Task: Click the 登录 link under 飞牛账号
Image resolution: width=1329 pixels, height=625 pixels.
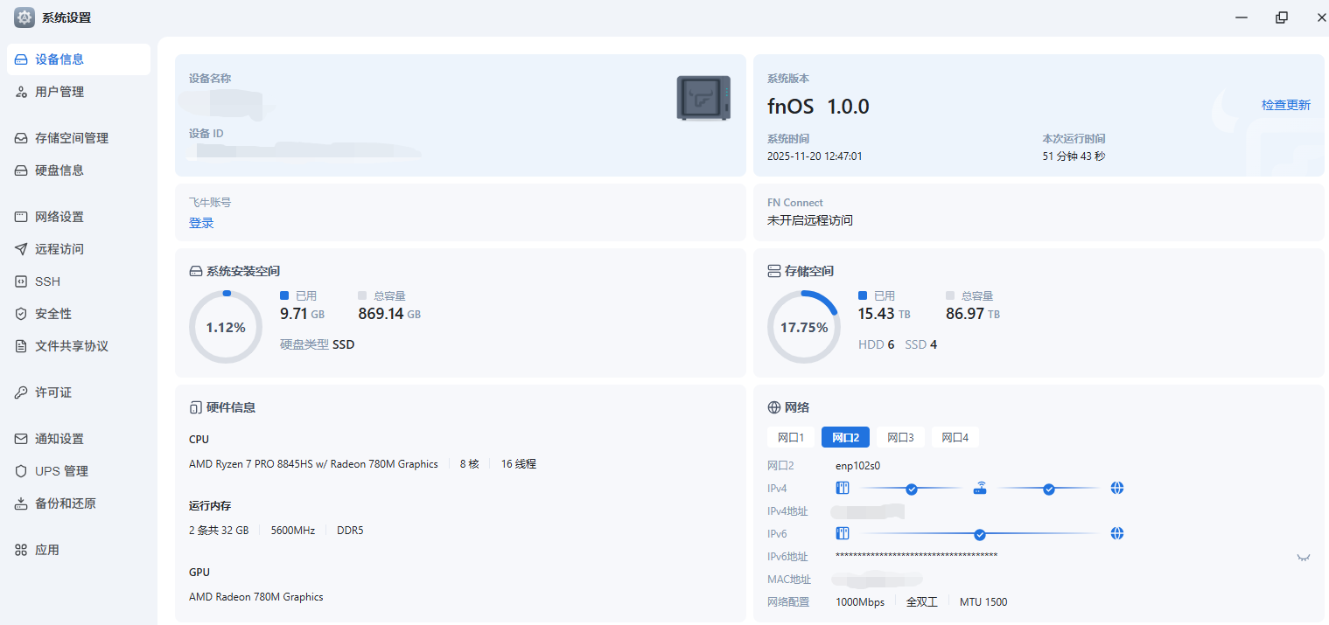Action: pos(201,223)
